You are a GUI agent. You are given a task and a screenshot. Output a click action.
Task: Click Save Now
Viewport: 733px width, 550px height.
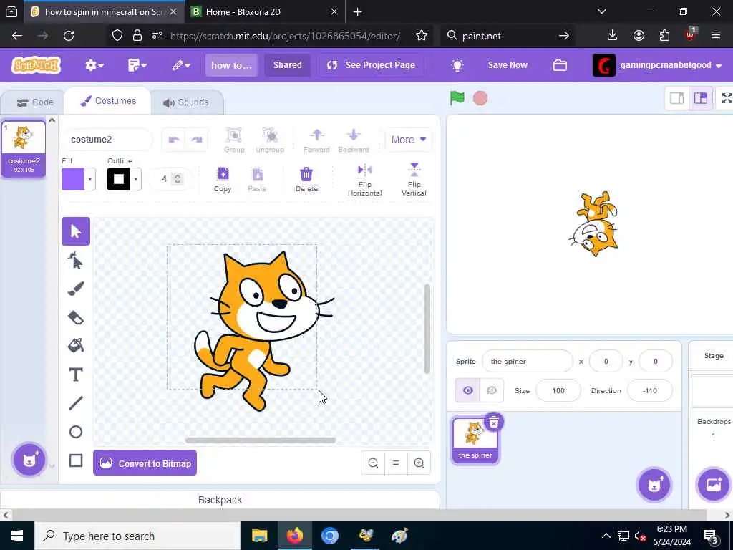click(x=508, y=65)
